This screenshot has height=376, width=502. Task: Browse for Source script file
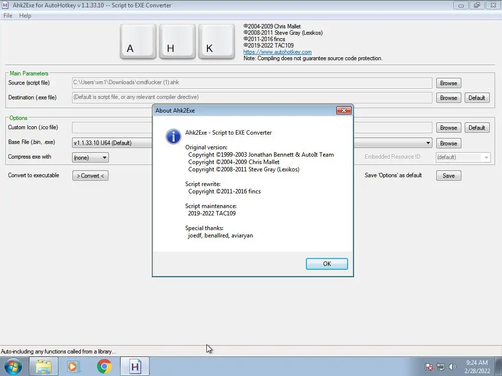coord(449,83)
